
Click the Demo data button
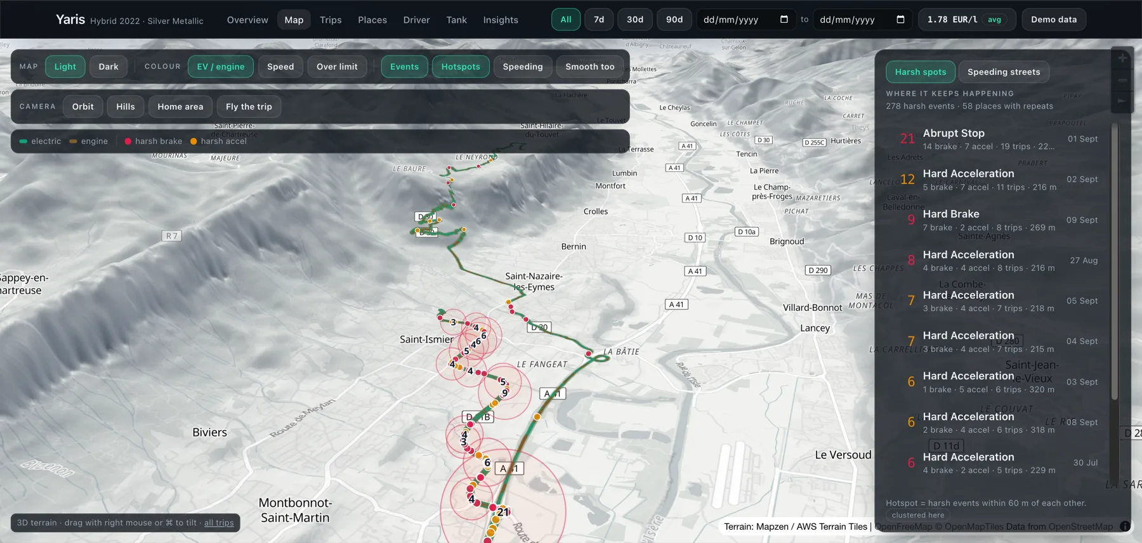tap(1054, 20)
